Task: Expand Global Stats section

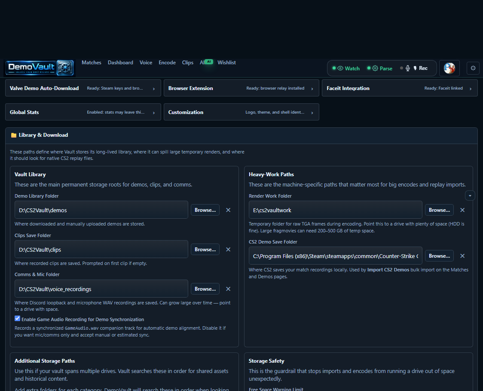Action: coord(83,112)
